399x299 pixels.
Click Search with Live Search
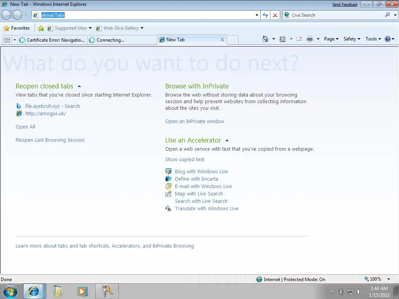201,201
